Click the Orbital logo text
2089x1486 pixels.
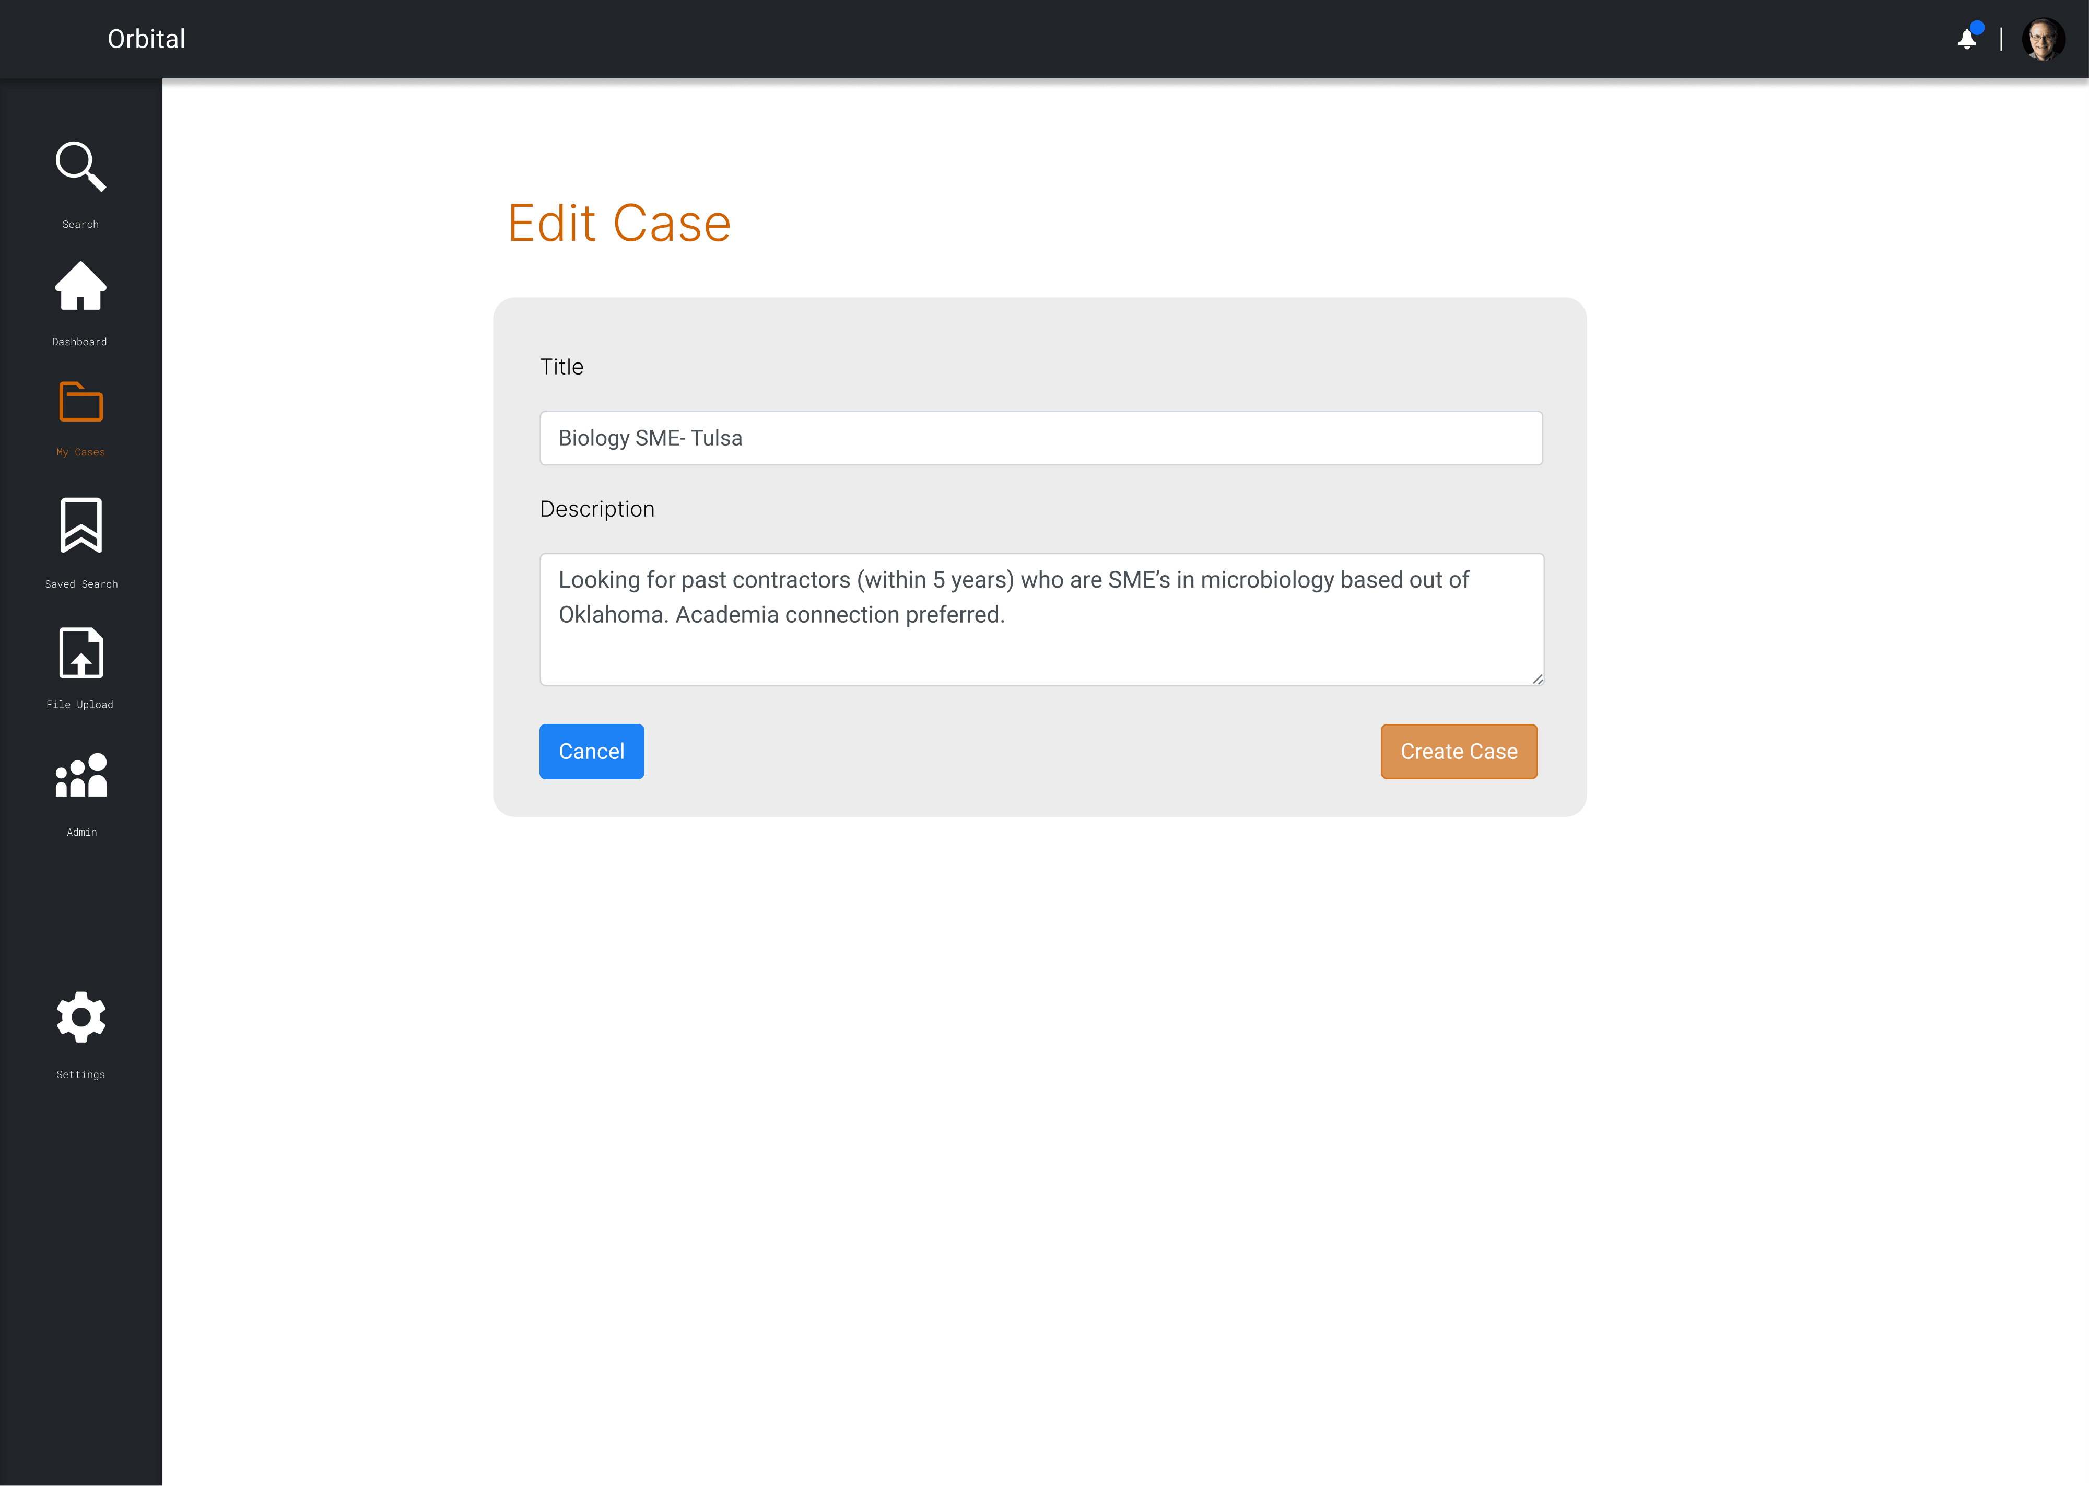(x=146, y=39)
